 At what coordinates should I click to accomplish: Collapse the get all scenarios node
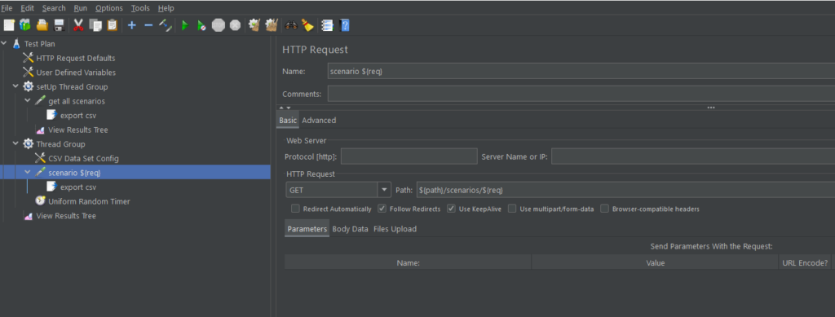click(x=28, y=100)
